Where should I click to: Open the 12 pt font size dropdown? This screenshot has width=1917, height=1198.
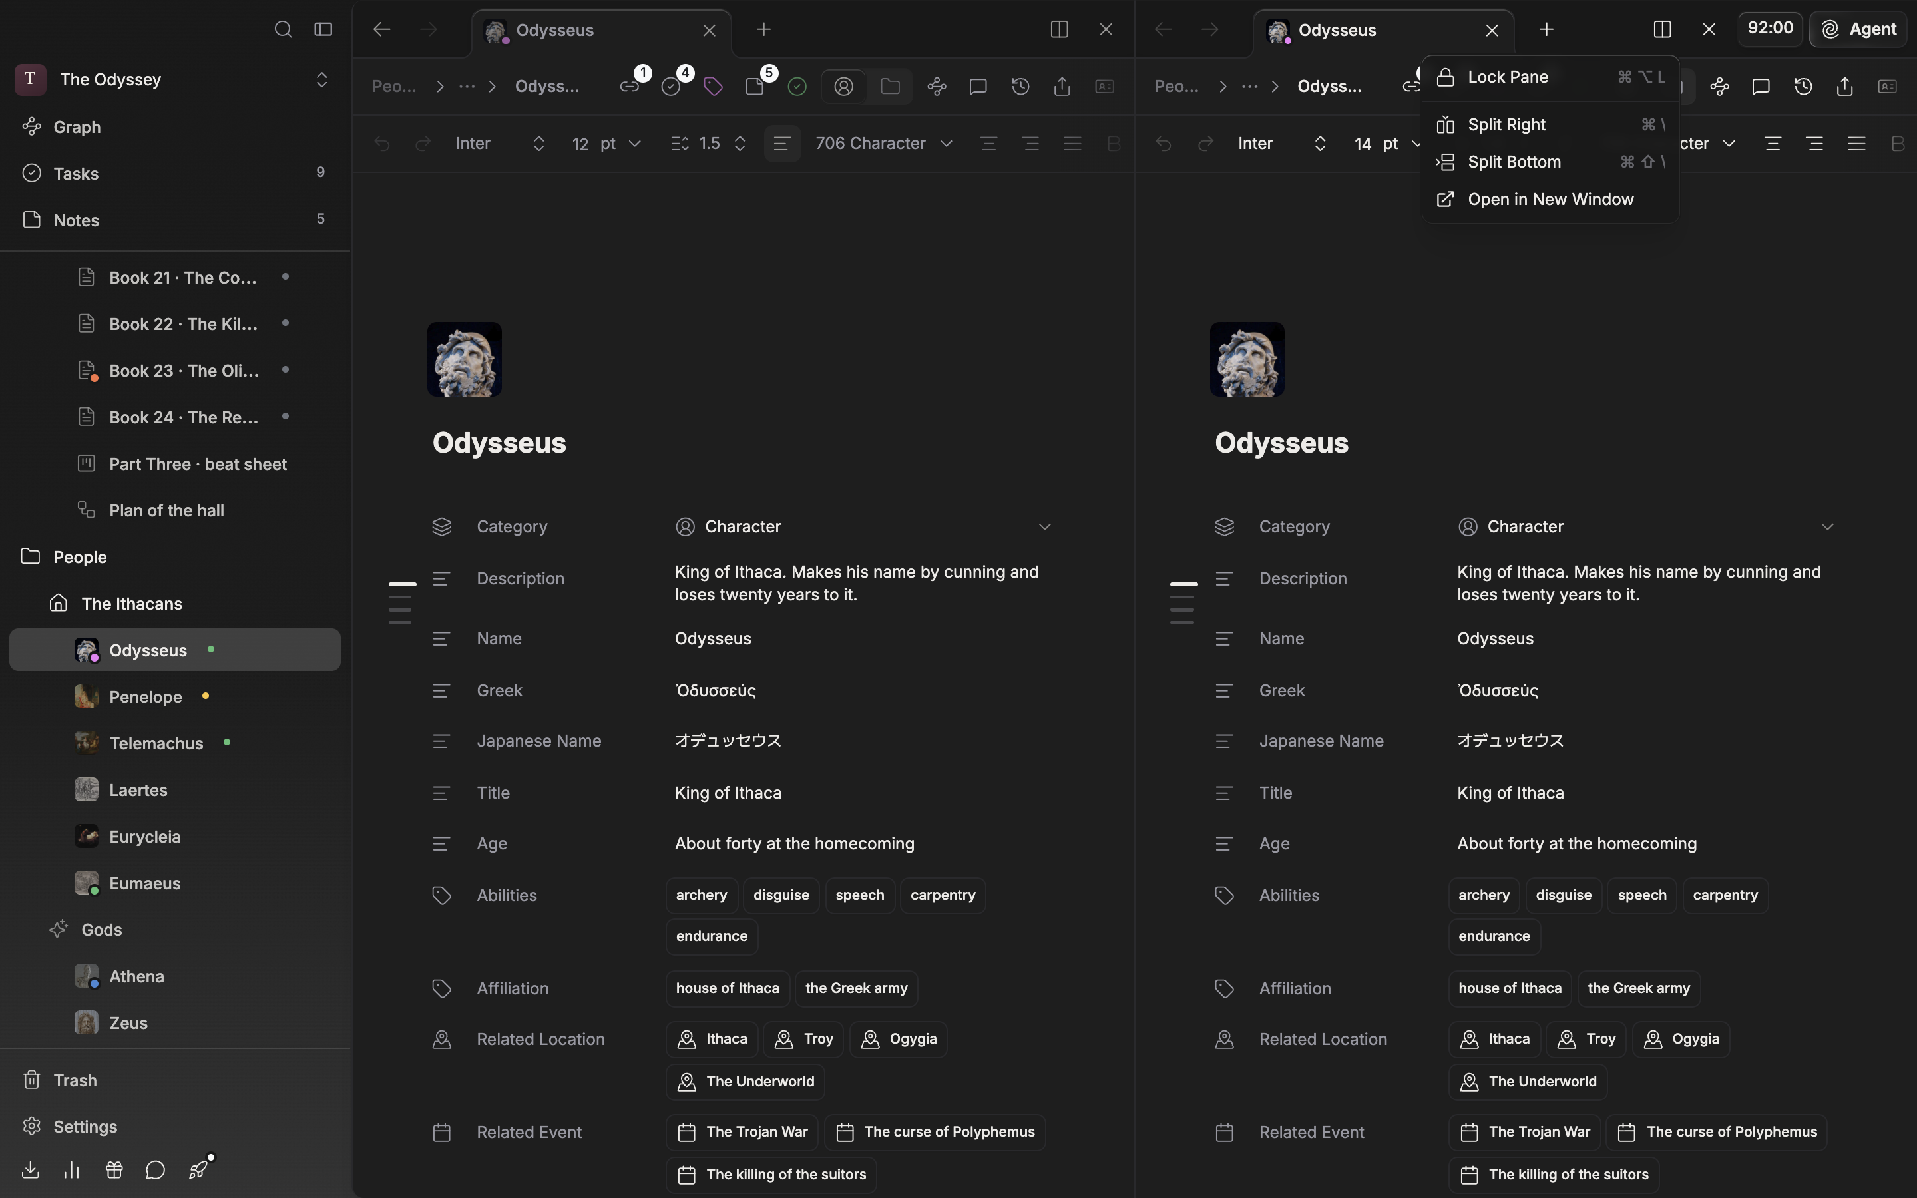pos(606,143)
